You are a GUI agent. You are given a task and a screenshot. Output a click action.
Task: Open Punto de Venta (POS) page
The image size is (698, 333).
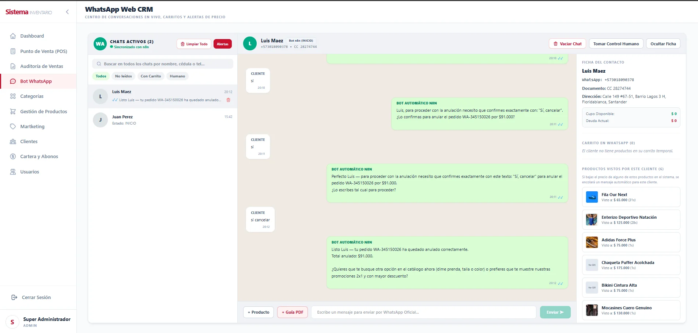tap(38, 51)
